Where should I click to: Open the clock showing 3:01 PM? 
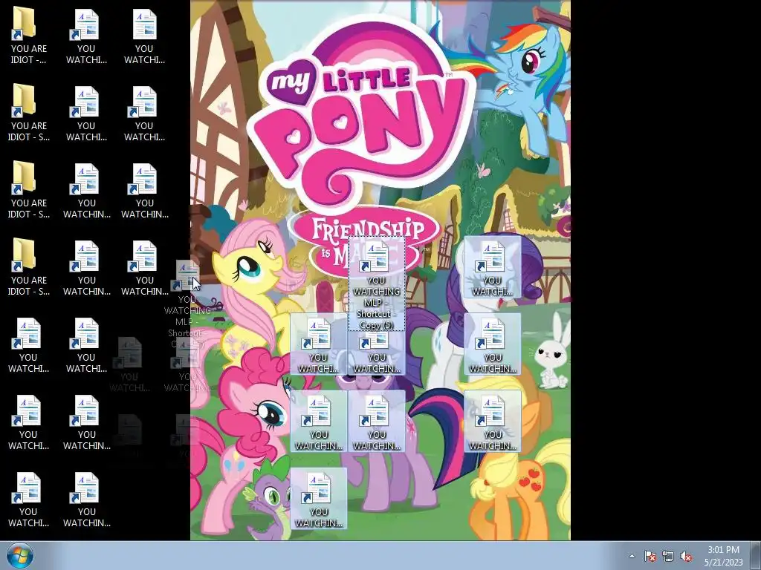723,550
